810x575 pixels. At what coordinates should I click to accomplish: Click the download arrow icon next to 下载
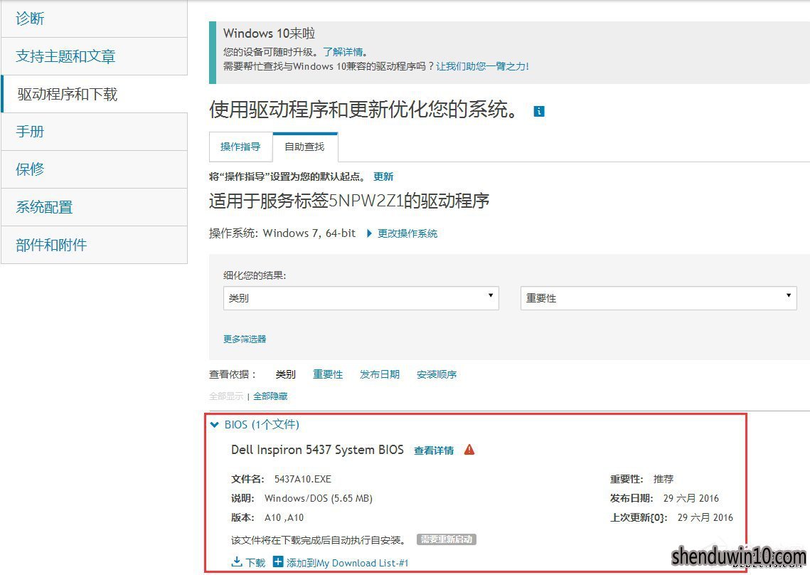coord(237,561)
